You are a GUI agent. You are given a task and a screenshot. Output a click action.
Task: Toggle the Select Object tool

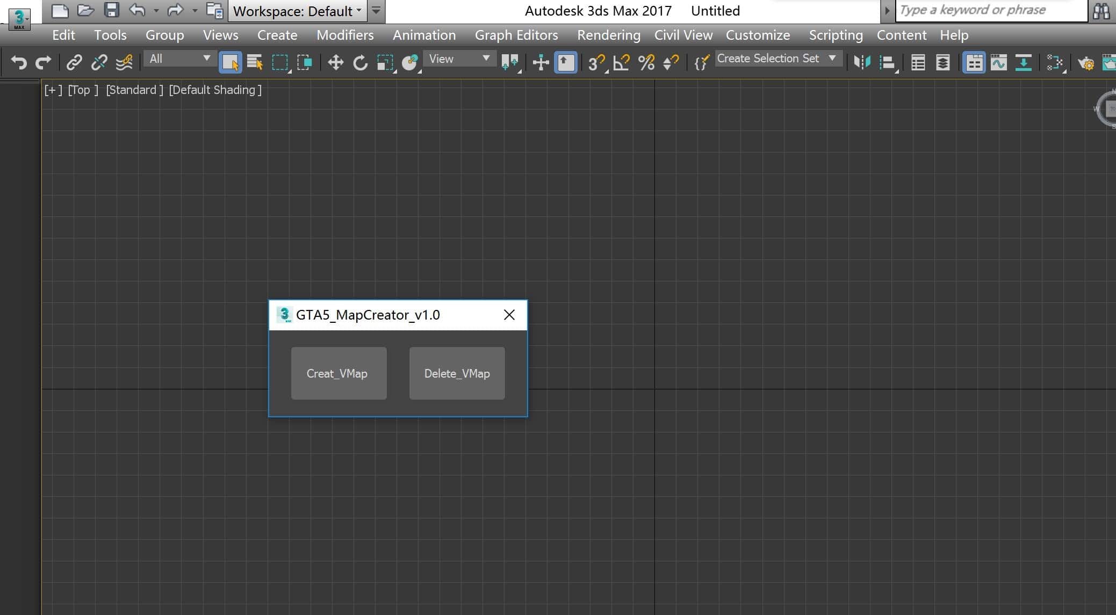[x=231, y=62]
